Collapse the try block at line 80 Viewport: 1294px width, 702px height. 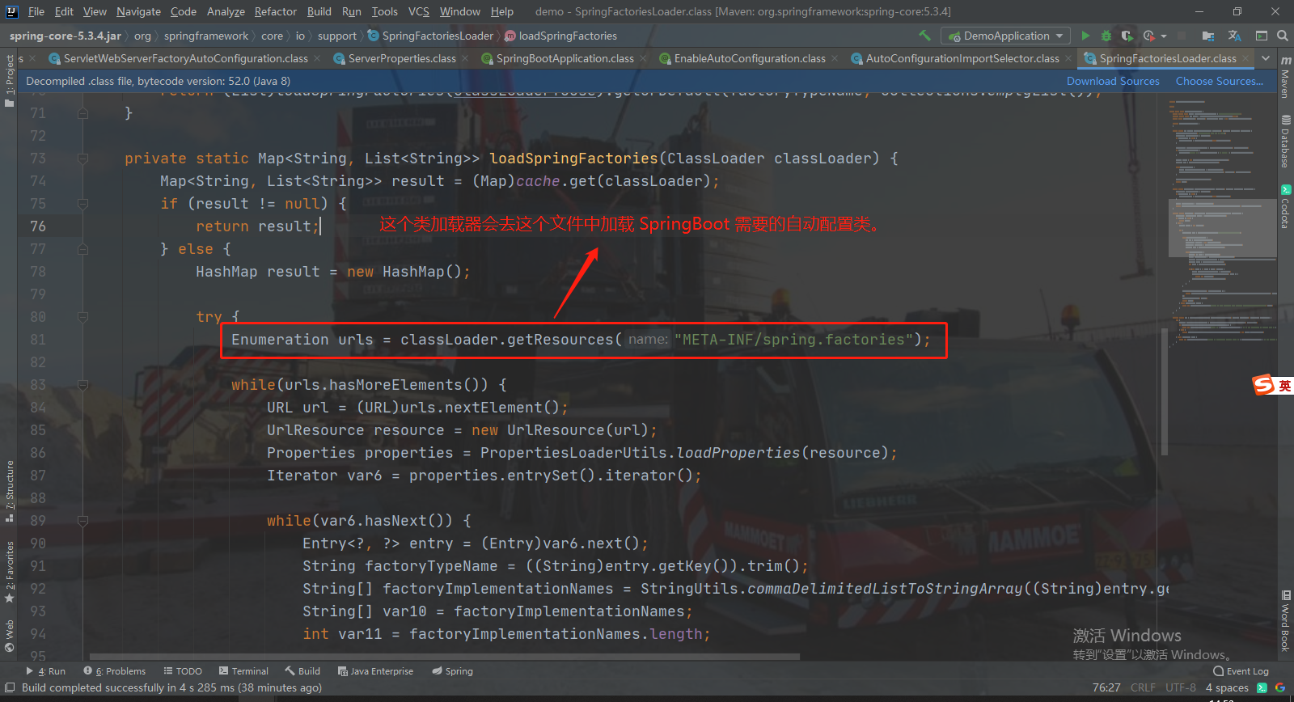82,317
